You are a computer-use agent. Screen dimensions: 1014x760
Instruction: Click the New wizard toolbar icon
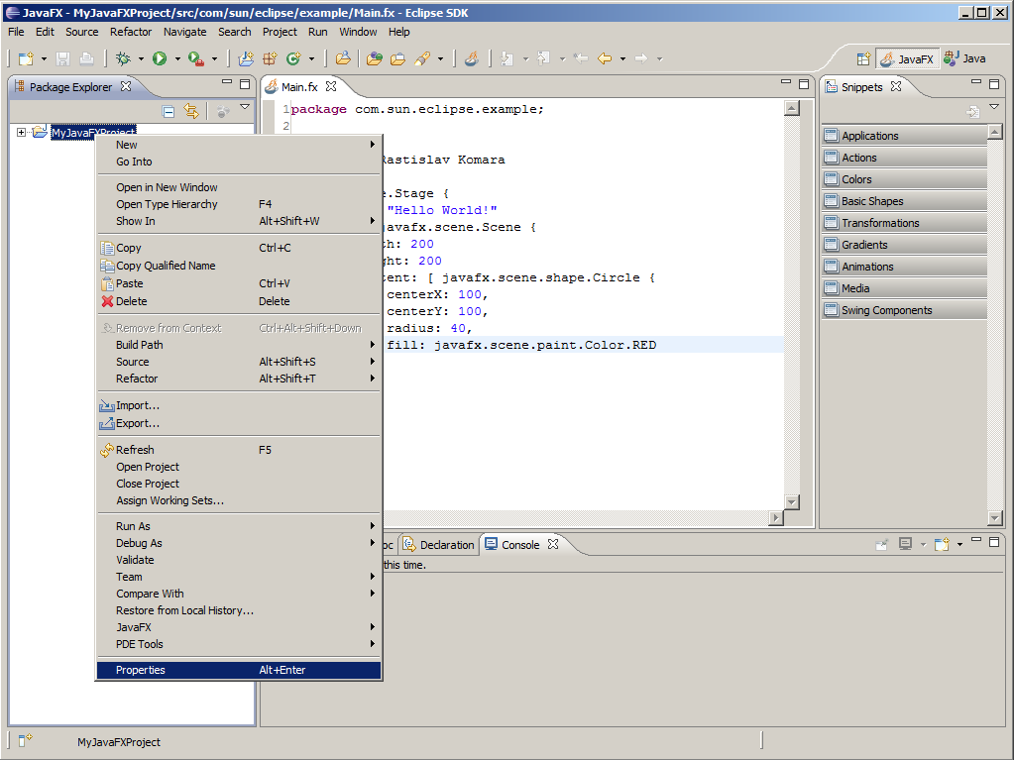[27, 59]
